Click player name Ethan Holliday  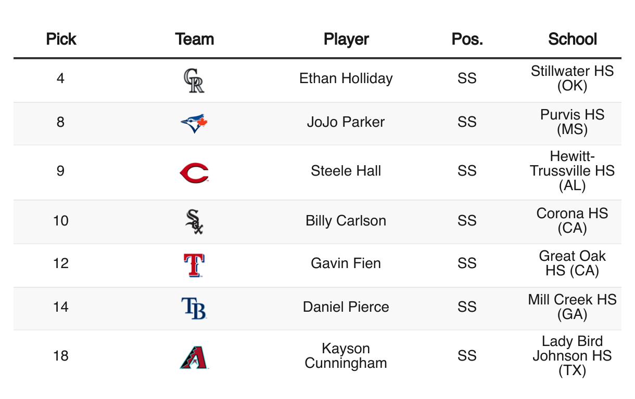346,78
